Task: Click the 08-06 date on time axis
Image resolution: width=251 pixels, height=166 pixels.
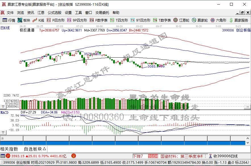Action: pos(99,26)
